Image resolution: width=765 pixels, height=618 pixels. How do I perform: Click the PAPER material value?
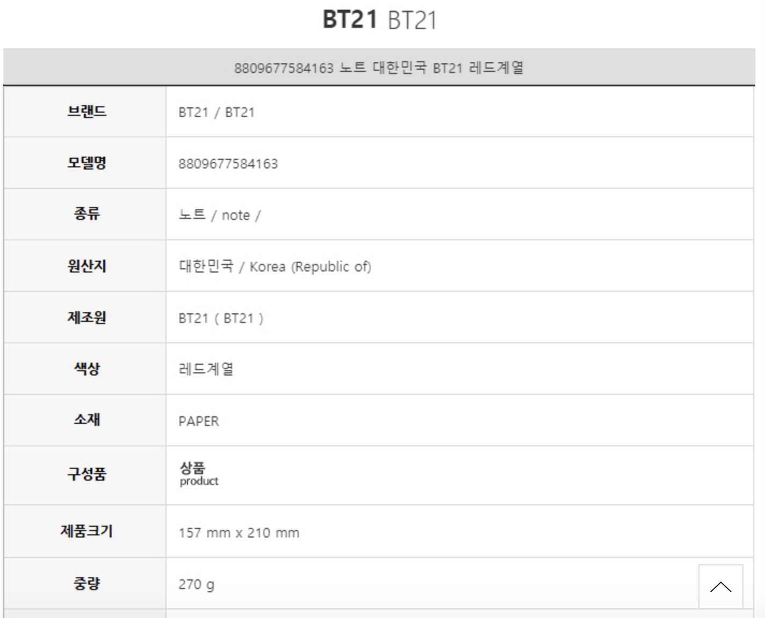point(199,421)
